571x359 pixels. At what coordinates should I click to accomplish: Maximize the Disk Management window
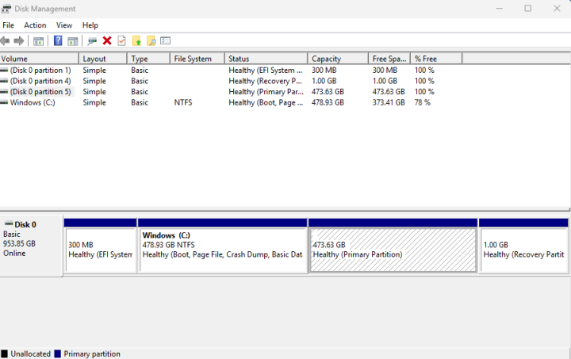tap(528, 9)
